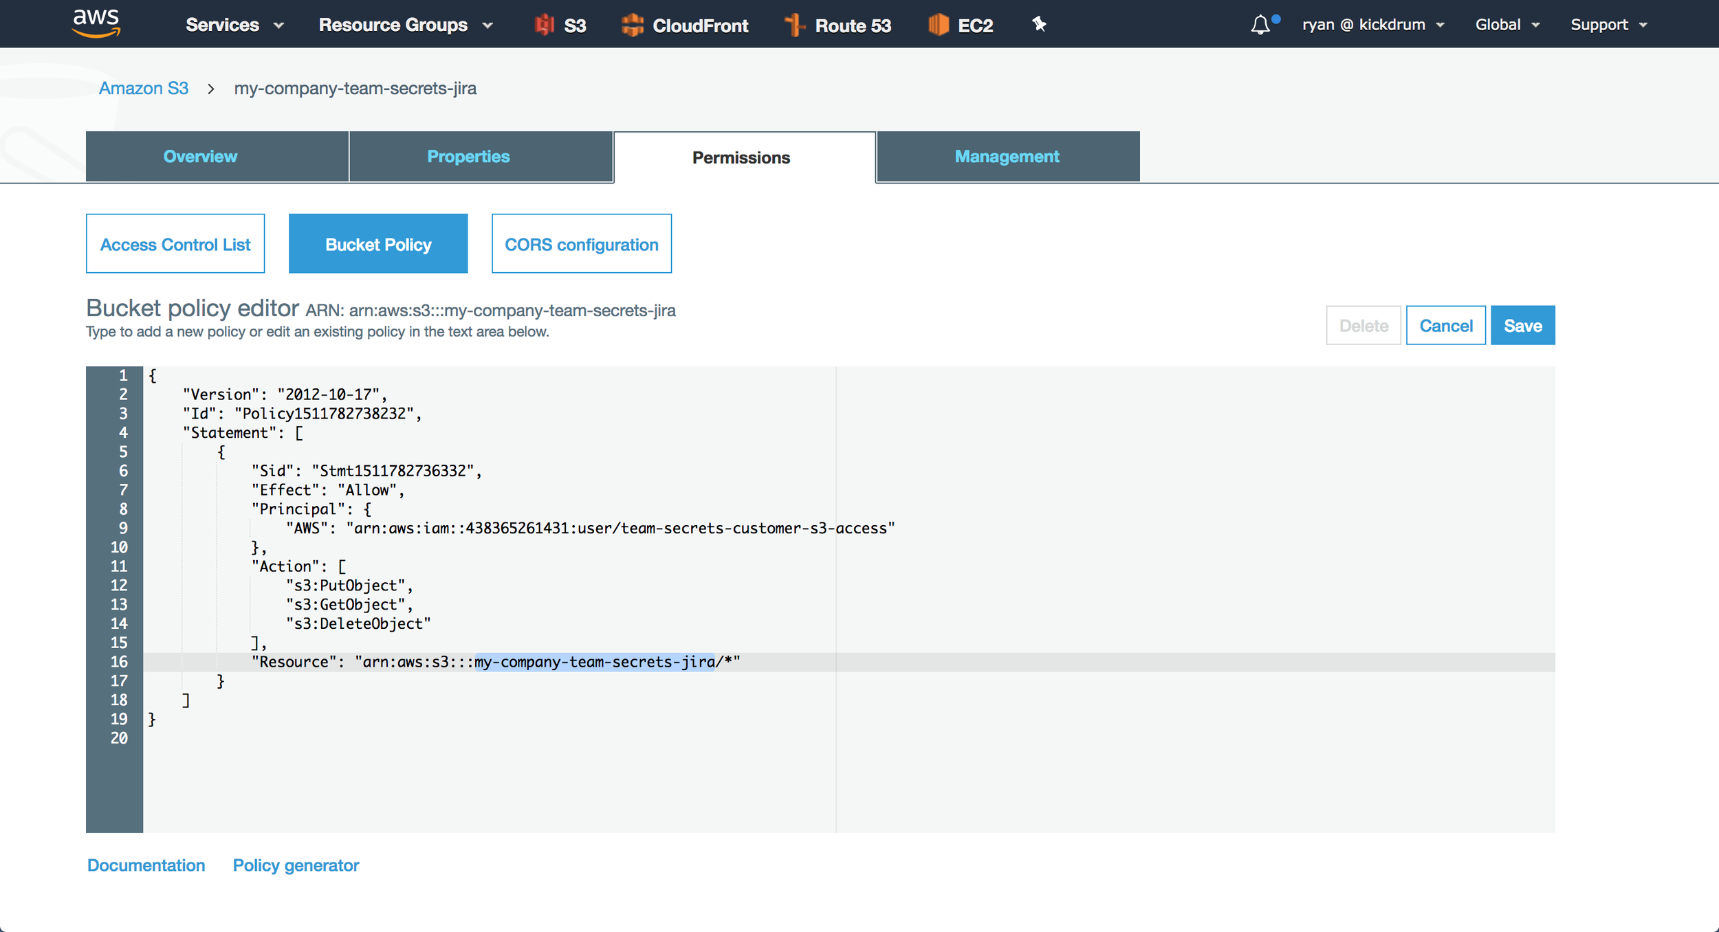Open the Support dropdown
This screenshot has width=1719, height=932.
(1609, 25)
